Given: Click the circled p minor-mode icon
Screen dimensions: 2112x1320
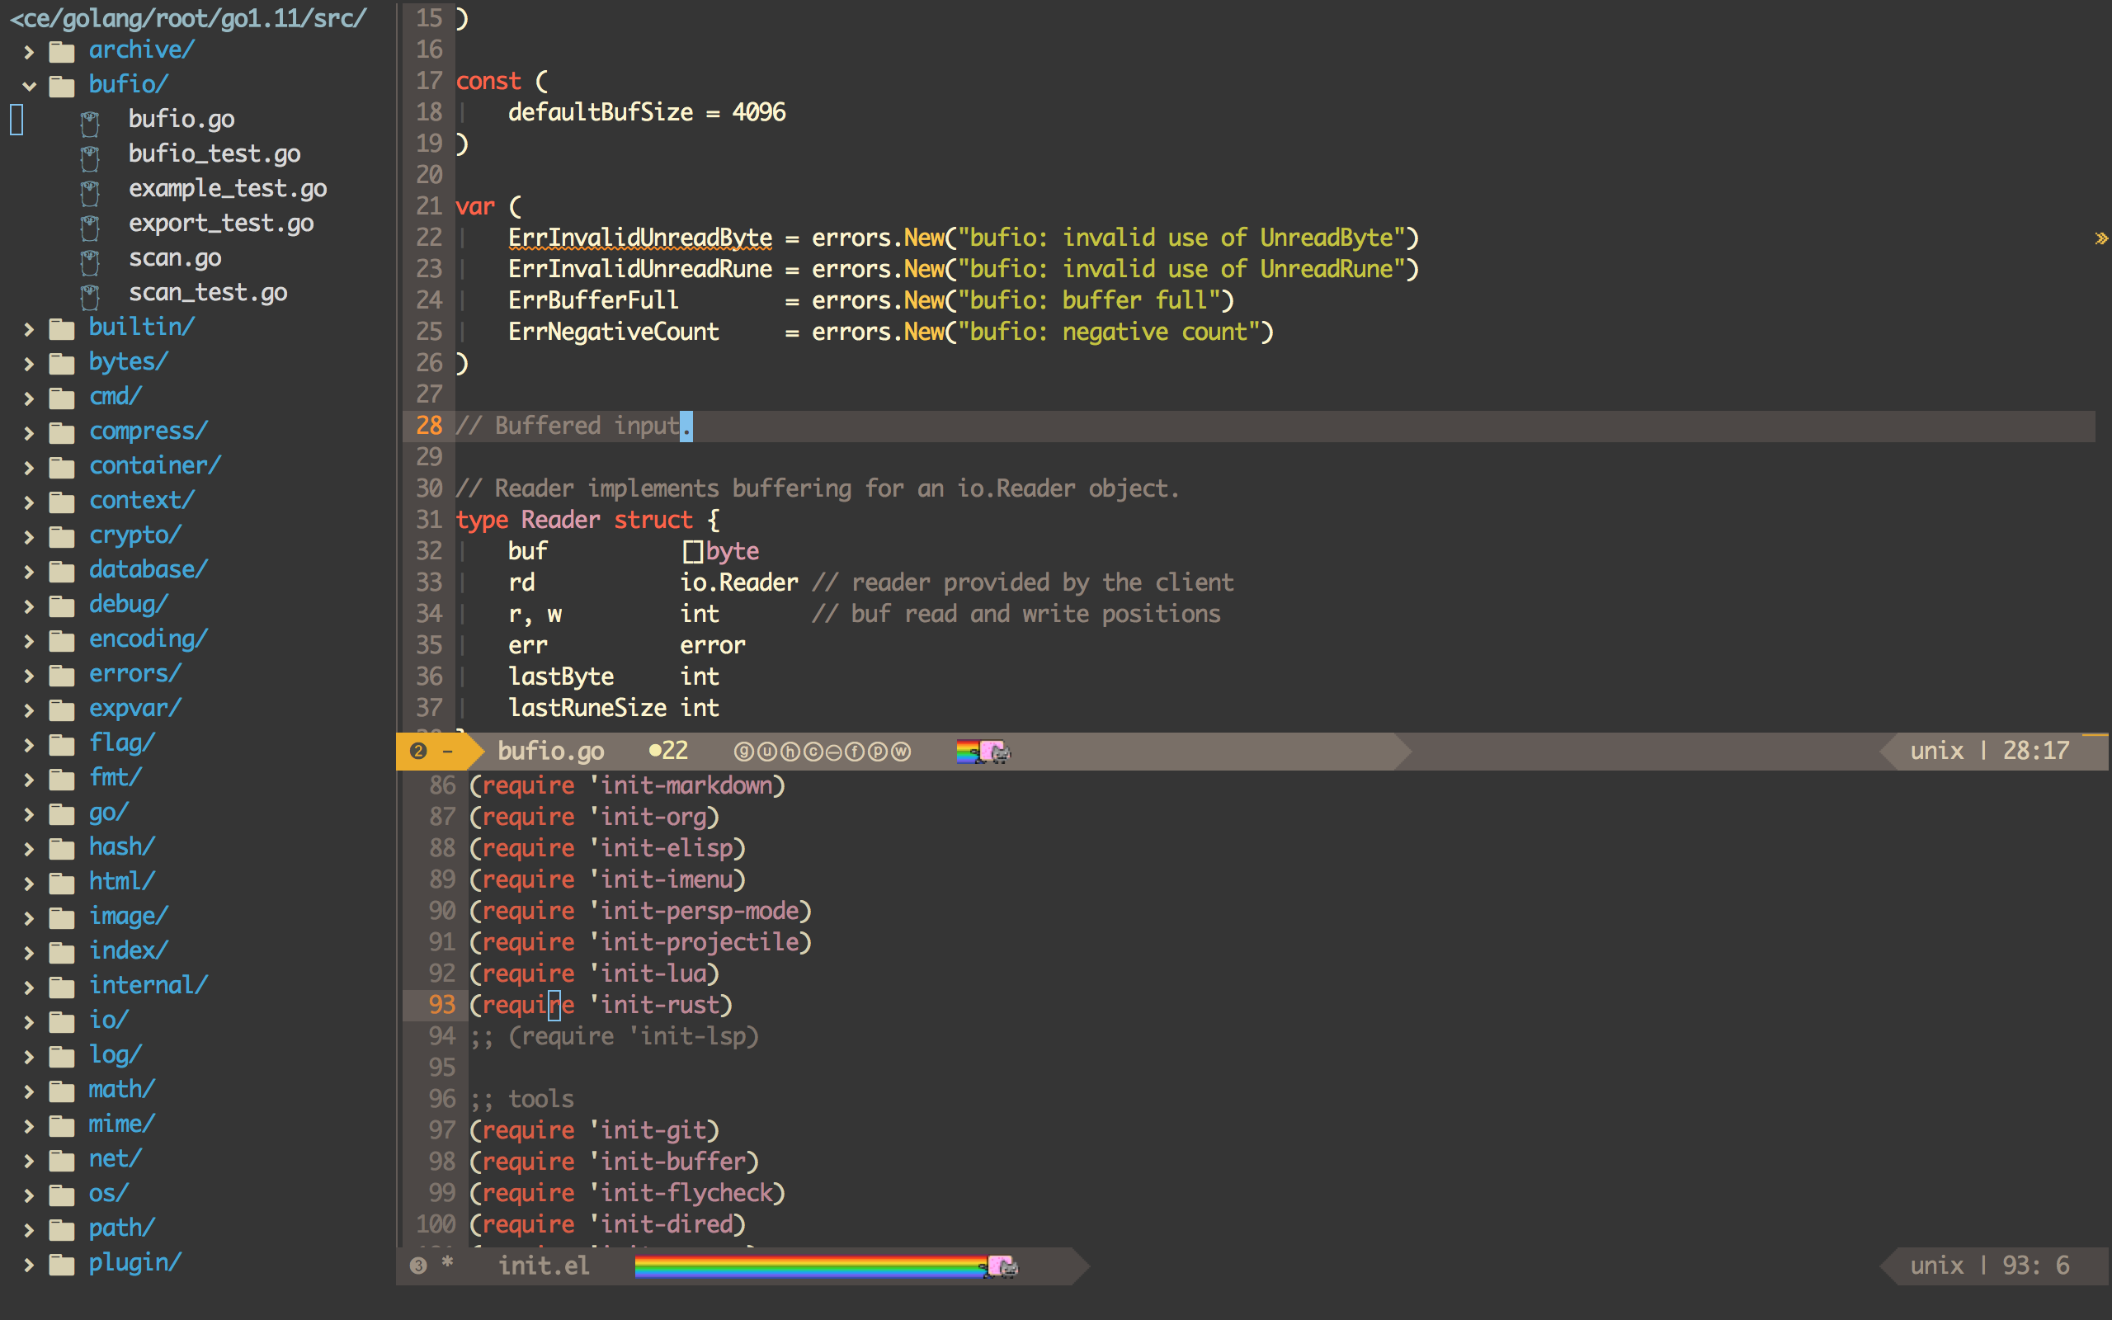Looking at the screenshot, I should 878,752.
